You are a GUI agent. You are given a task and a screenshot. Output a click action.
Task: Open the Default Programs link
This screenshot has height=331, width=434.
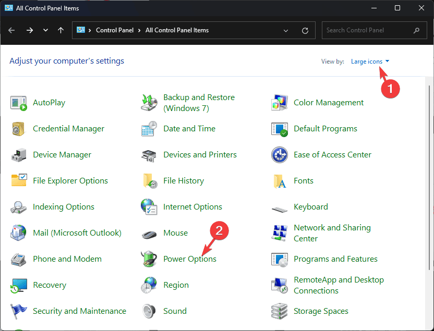325,129
